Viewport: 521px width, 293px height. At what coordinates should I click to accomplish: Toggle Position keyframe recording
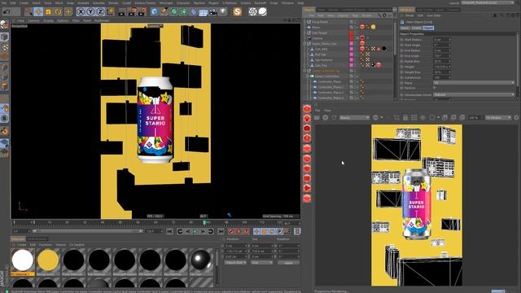257,231
